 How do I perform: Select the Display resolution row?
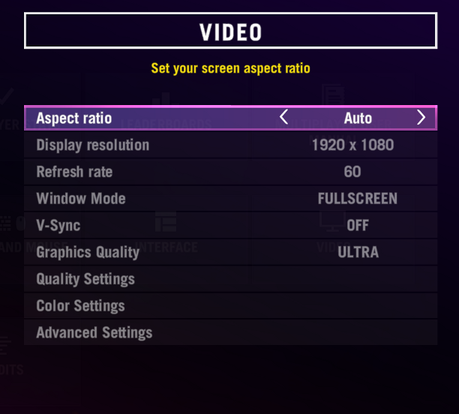pyautogui.click(x=231, y=145)
